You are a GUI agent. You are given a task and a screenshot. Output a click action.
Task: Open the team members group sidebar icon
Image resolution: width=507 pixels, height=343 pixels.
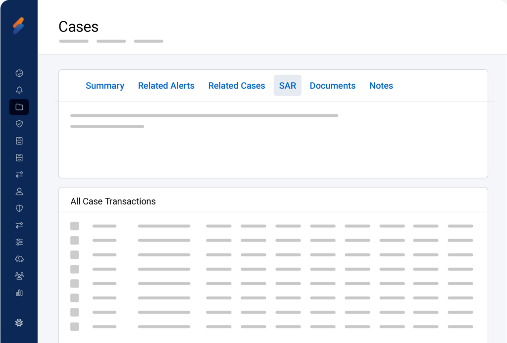[x=19, y=276]
